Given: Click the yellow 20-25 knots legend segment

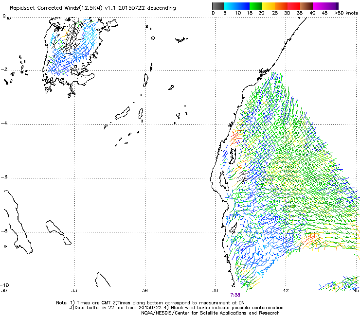Looking at the screenshot, I should tap(269, 6).
